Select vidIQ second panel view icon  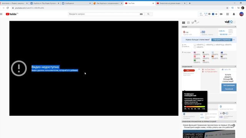pos(188,23)
